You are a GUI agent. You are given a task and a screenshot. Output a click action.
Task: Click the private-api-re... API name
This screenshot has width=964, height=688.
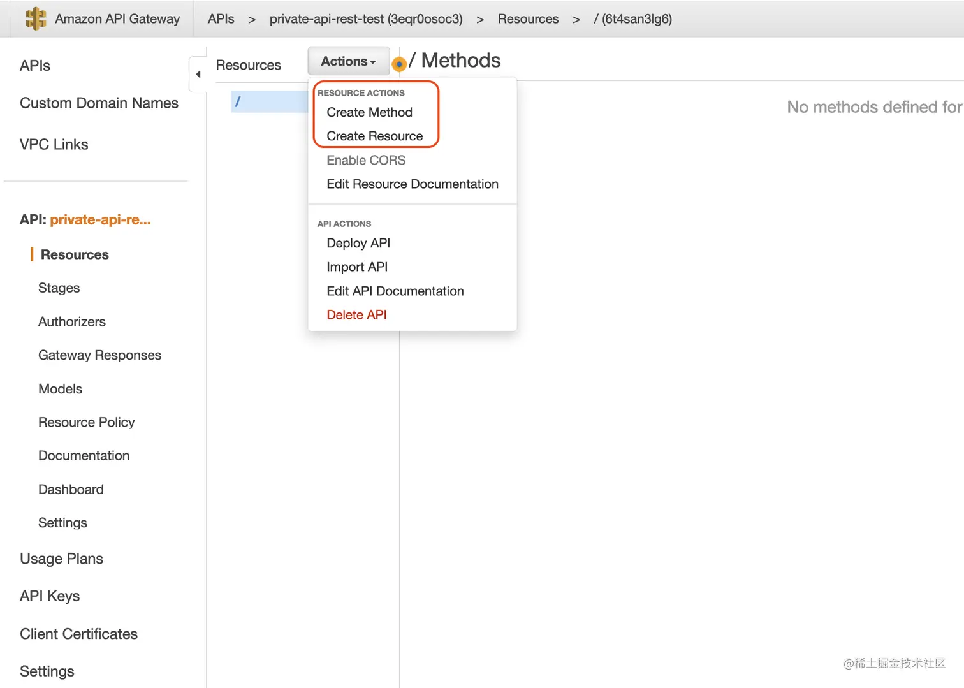coord(100,219)
